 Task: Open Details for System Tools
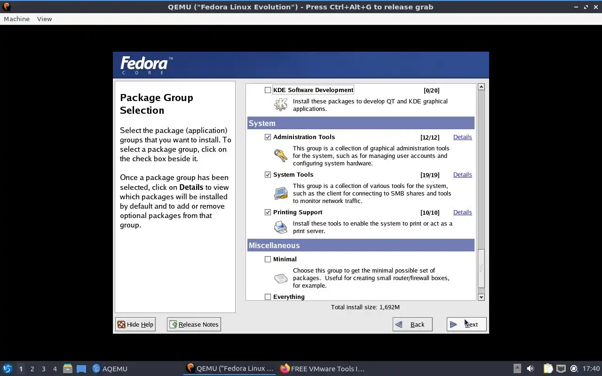point(462,174)
